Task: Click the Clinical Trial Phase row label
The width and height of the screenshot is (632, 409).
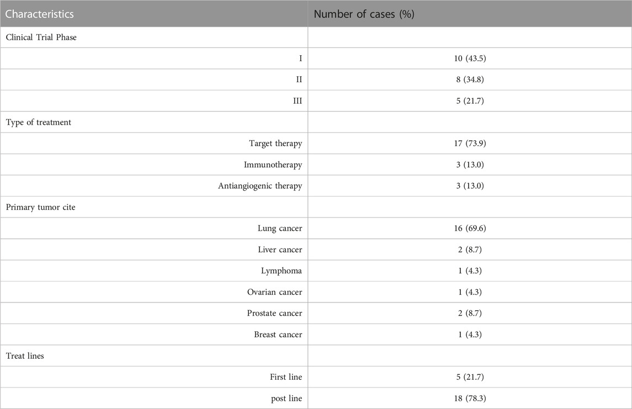Action: pyautogui.click(x=41, y=37)
